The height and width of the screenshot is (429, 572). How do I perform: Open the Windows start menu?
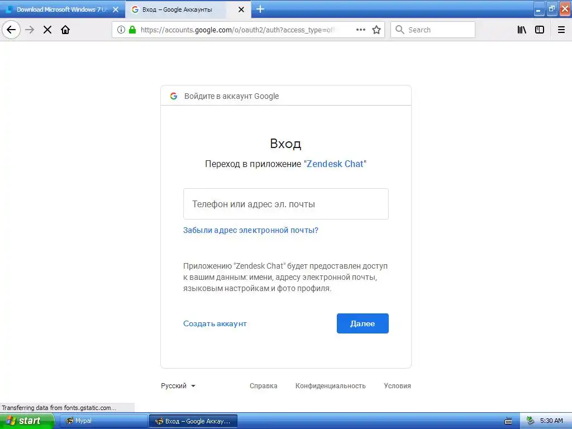27,421
